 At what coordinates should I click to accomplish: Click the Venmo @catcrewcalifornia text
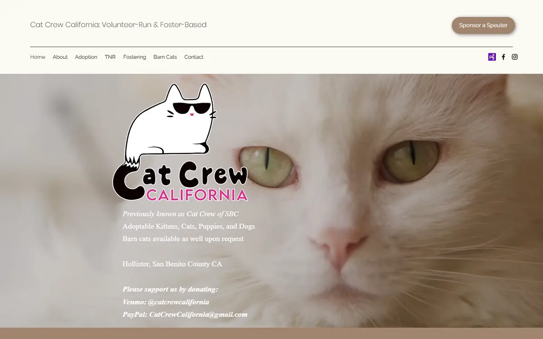(x=166, y=302)
